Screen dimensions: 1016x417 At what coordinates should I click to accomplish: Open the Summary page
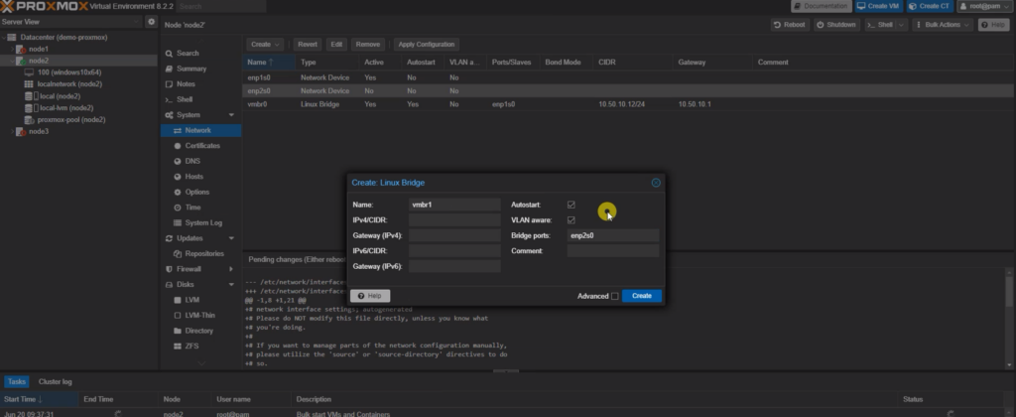click(191, 69)
